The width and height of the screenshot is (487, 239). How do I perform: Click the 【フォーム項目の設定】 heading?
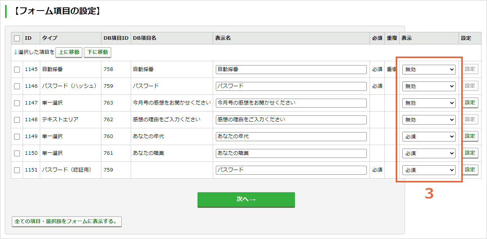tap(57, 11)
